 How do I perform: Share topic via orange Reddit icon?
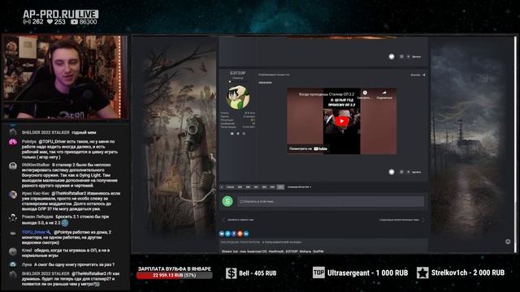tap(240, 234)
